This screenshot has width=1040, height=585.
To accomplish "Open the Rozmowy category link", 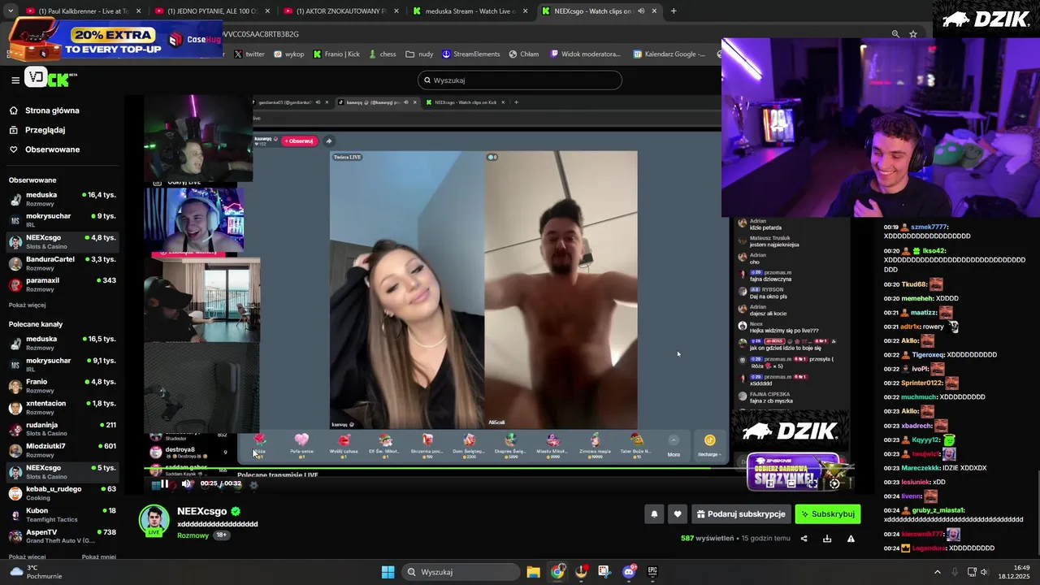I will (x=193, y=535).
